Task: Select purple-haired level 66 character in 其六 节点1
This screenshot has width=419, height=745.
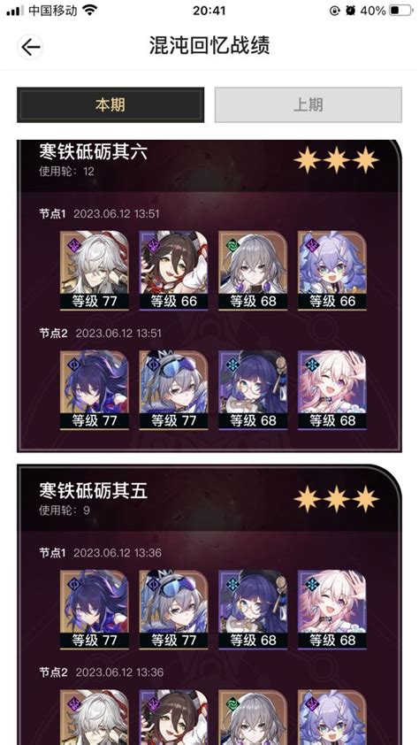Action: pos(332,271)
